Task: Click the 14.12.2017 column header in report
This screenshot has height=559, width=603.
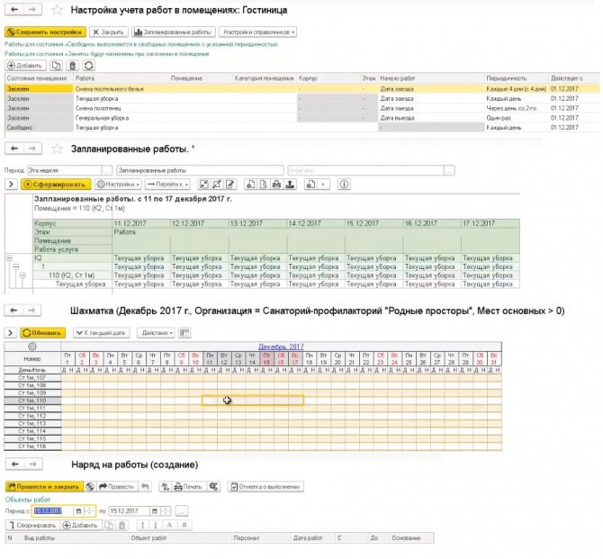Action: [316, 223]
